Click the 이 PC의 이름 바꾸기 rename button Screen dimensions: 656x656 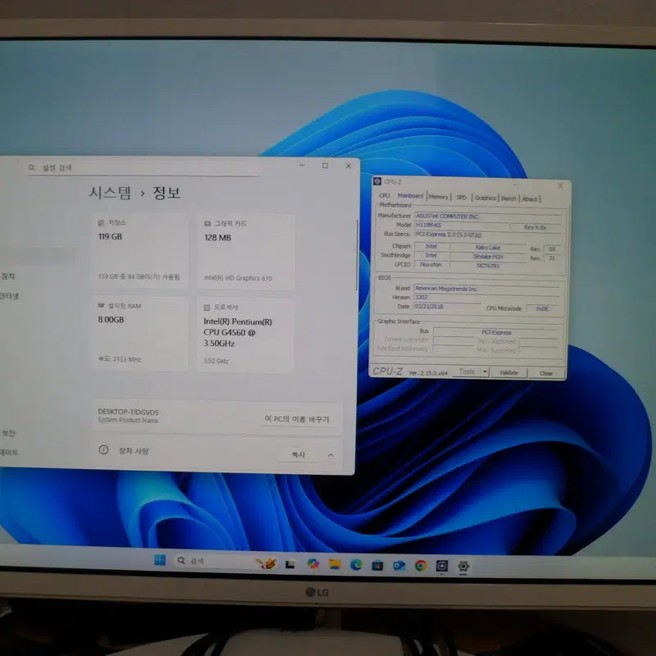[x=297, y=419]
